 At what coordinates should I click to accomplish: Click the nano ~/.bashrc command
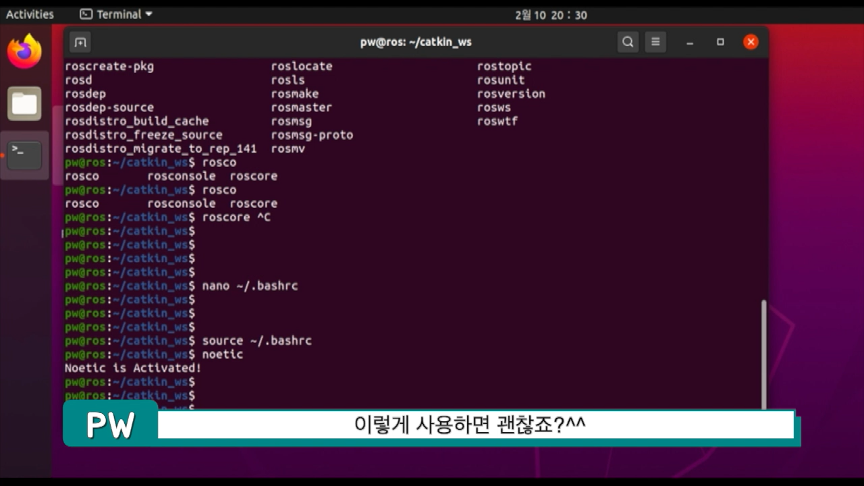pos(250,286)
